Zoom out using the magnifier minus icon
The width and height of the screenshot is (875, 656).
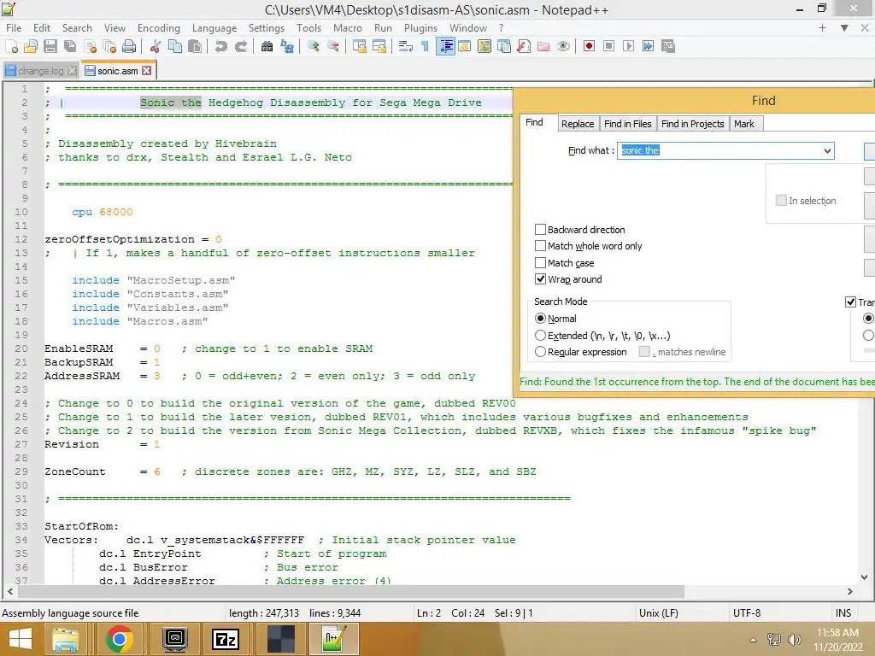333,46
